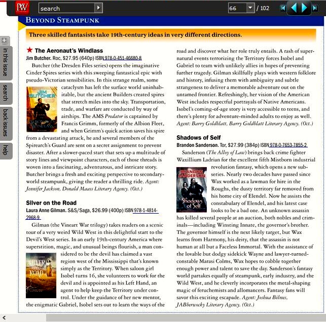Click the horizontal scrollbar left arrow
Image resolution: width=326 pixels, height=322 pixels.
tap(4, 317)
